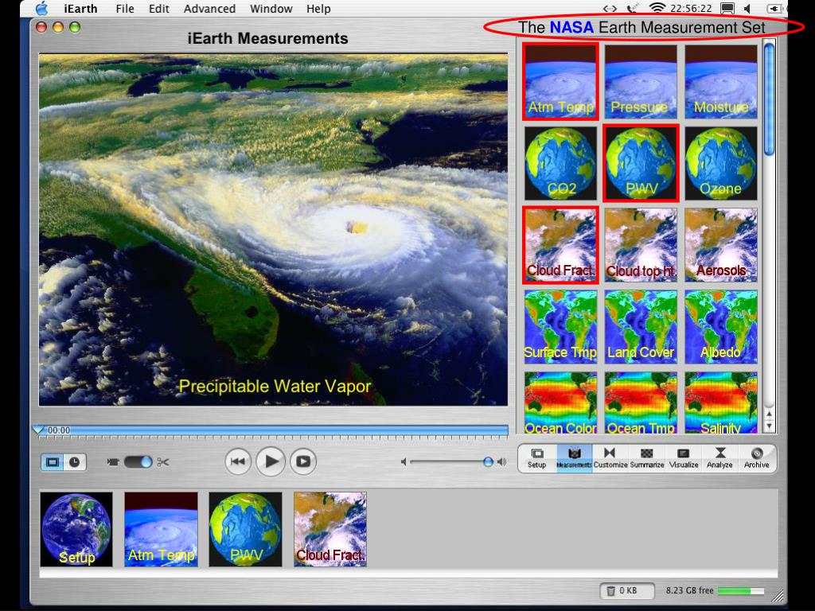Select the Cloud Fract. tile in measurement set

tap(560, 245)
